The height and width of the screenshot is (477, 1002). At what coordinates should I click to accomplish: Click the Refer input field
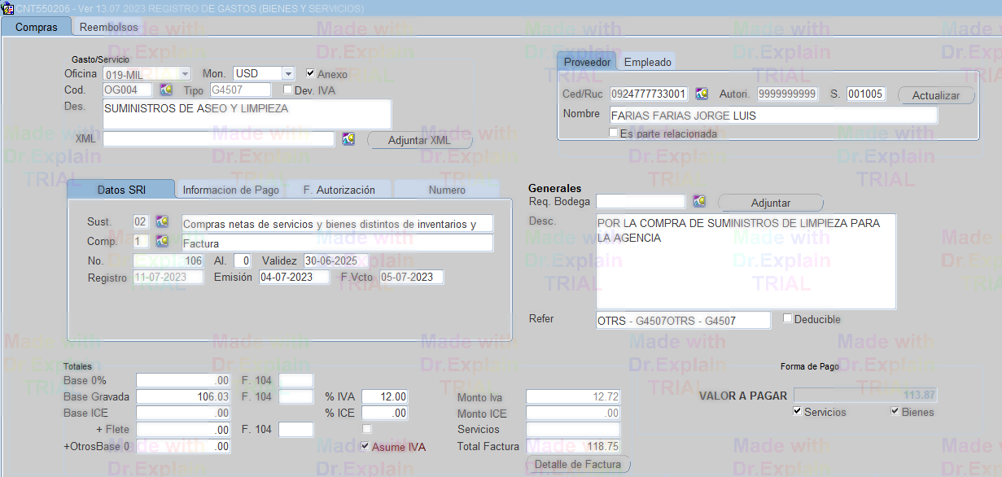click(x=682, y=321)
